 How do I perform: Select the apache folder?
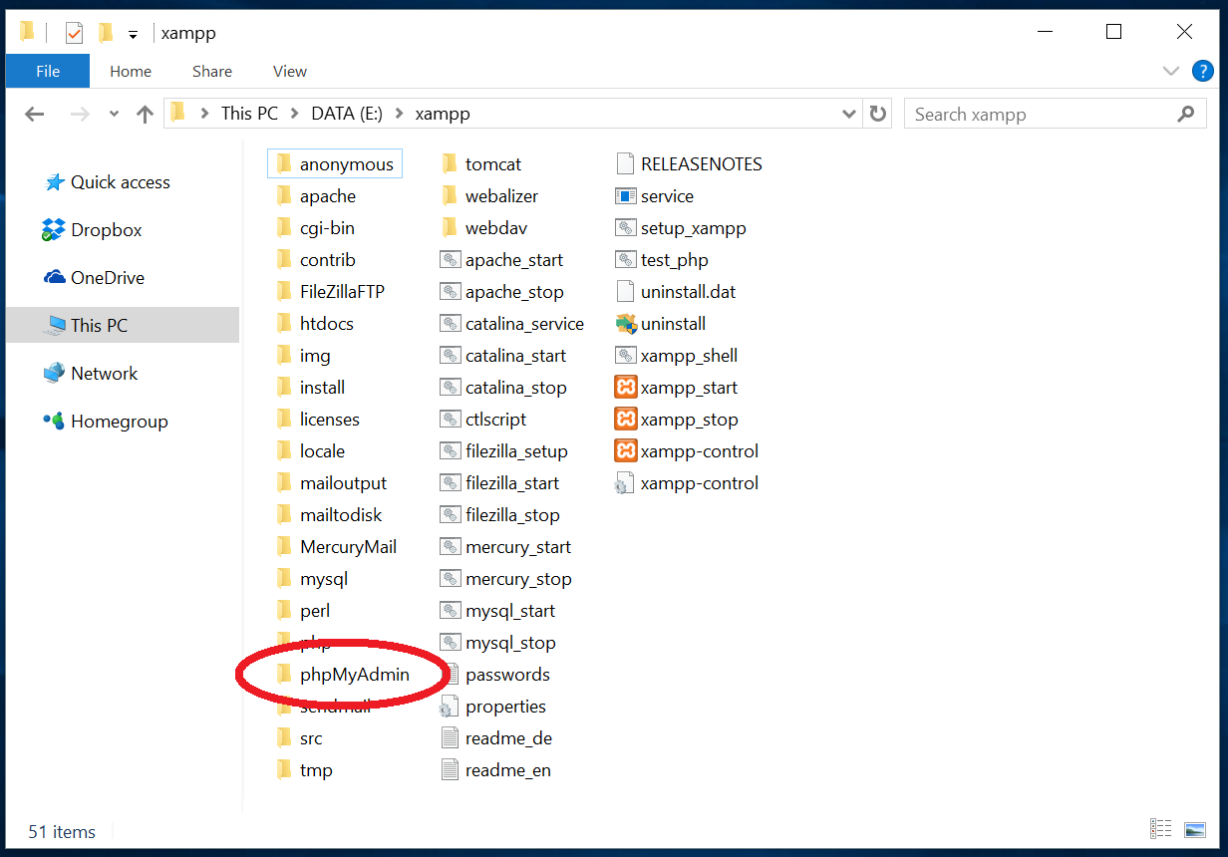point(315,196)
